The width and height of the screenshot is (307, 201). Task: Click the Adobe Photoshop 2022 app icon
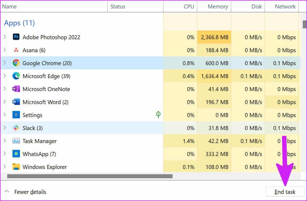(16, 37)
